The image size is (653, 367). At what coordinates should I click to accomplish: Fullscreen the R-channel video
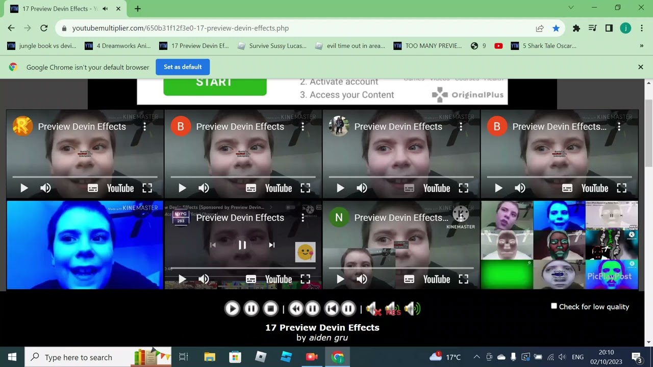coord(147,188)
